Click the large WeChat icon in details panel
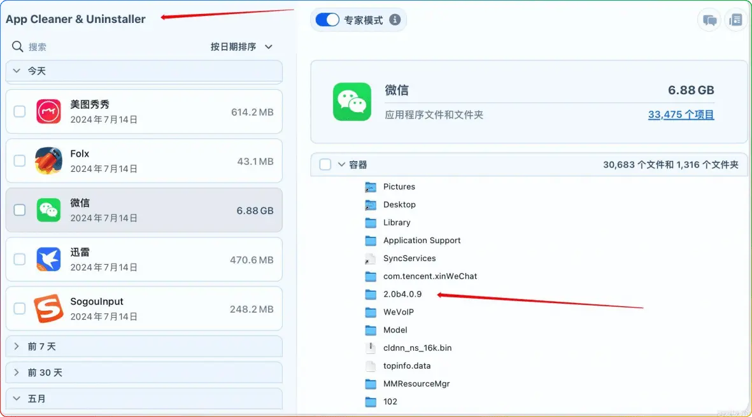The height and width of the screenshot is (417, 752). click(x=352, y=102)
